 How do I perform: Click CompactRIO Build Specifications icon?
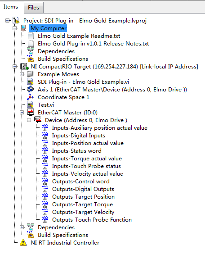click(31, 235)
